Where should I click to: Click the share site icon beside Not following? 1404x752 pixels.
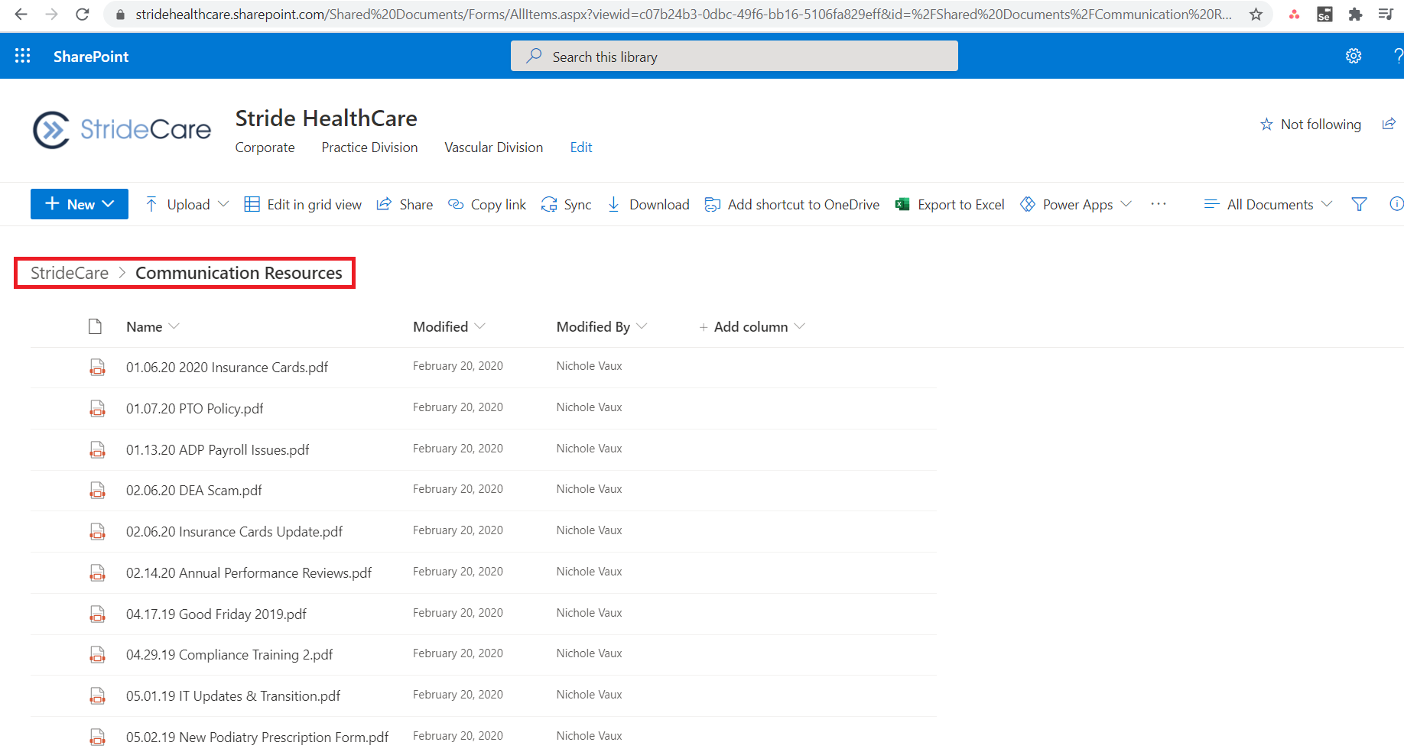coord(1389,124)
